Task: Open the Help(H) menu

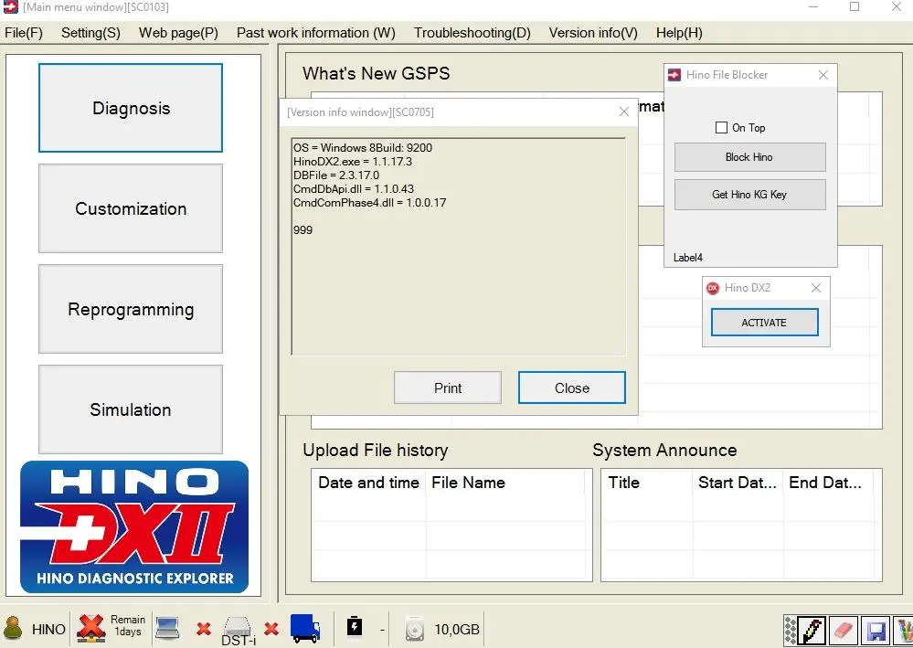Action: 679,33
